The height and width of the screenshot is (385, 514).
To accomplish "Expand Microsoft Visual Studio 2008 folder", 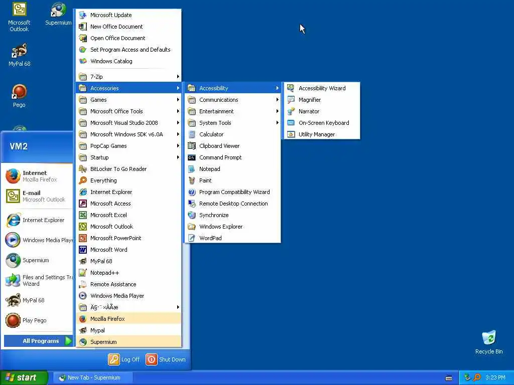I will click(x=128, y=123).
